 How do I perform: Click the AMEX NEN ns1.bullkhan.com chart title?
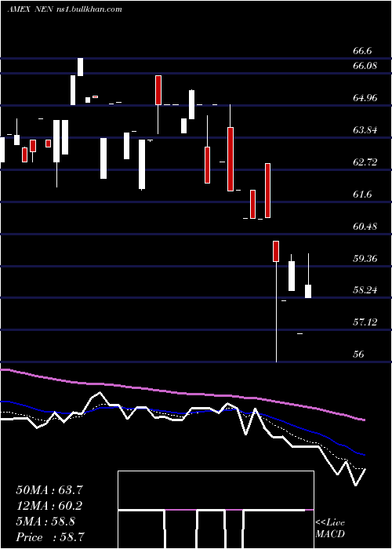pyautogui.click(x=65, y=9)
